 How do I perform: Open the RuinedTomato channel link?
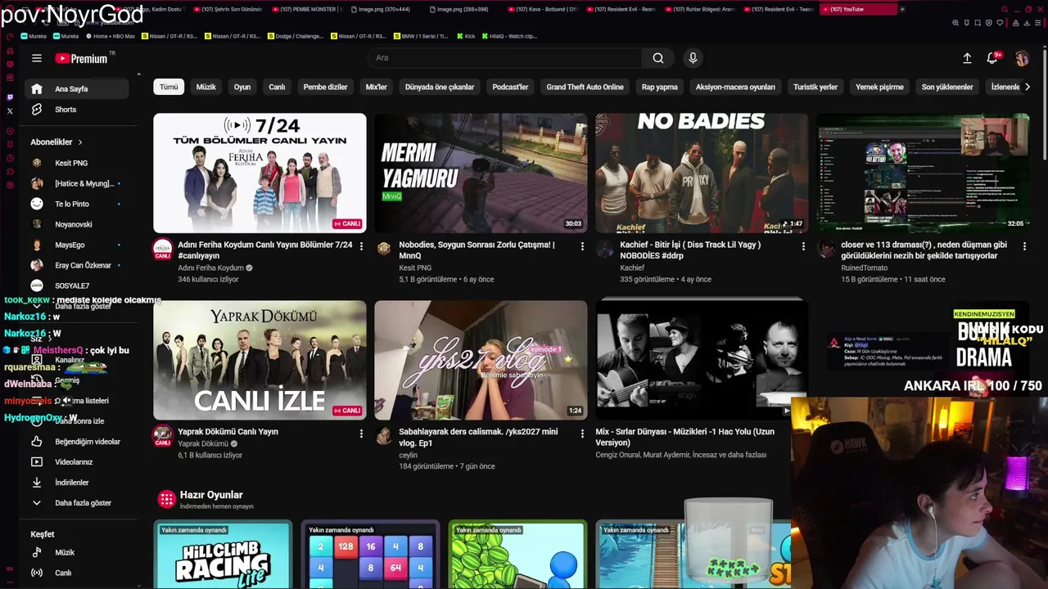(865, 268)
